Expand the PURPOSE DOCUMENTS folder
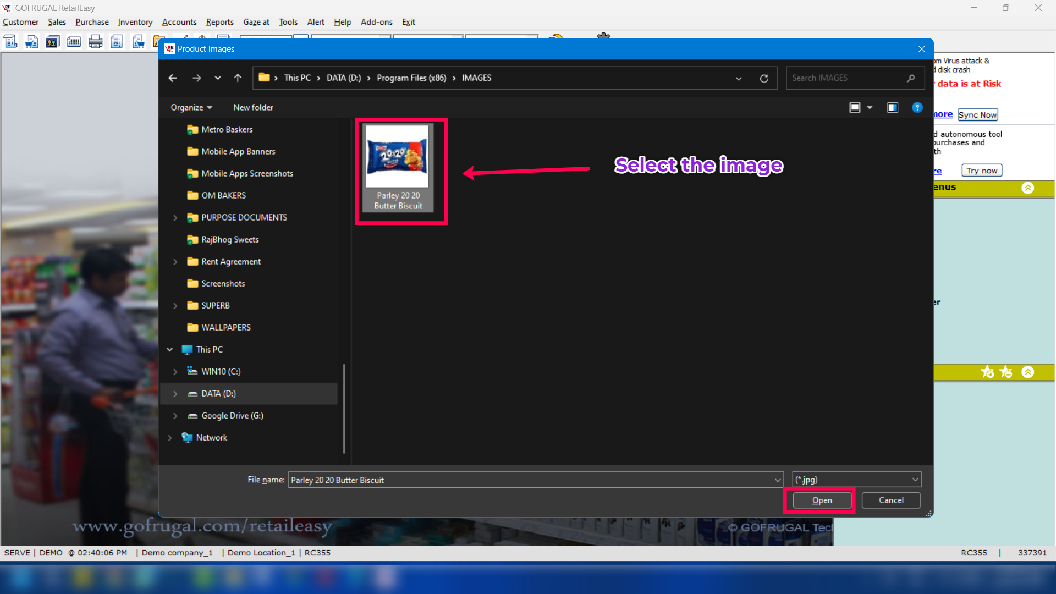The image size is (1056, 594). click(175, 218)
